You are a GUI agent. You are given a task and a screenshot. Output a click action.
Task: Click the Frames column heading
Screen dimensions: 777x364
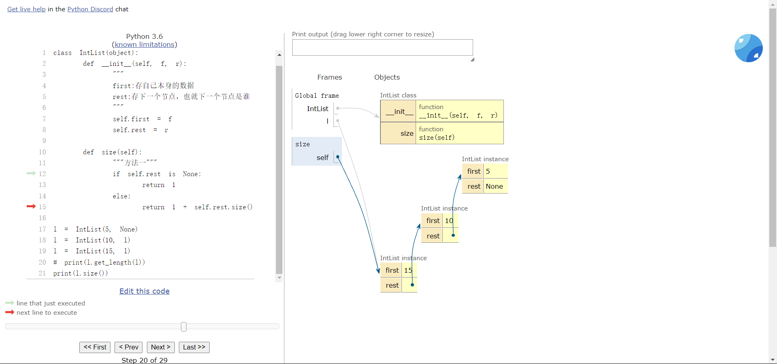click(x=329, y=77)
